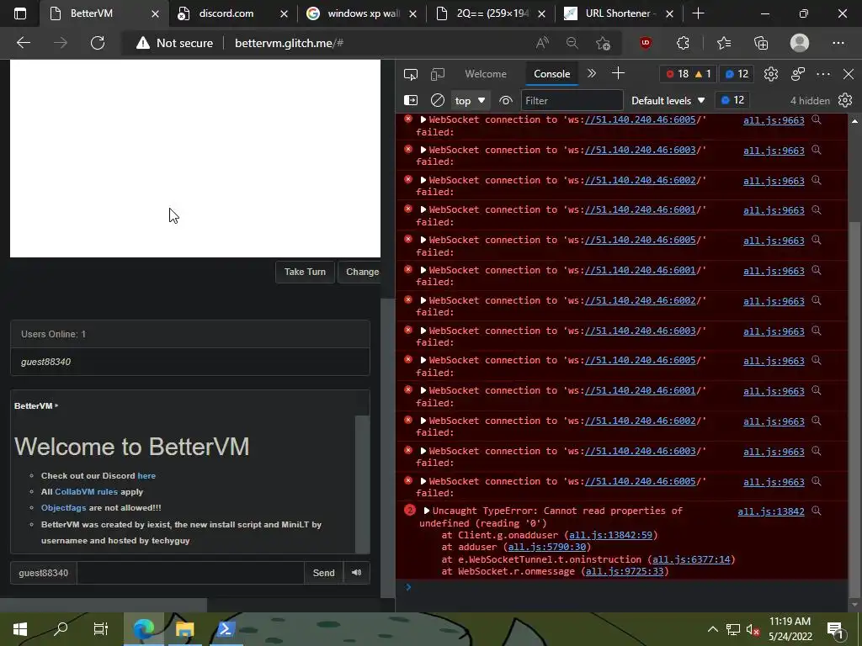Click the chat box scrollbar
862x646 pixels.
pos(363,484)
